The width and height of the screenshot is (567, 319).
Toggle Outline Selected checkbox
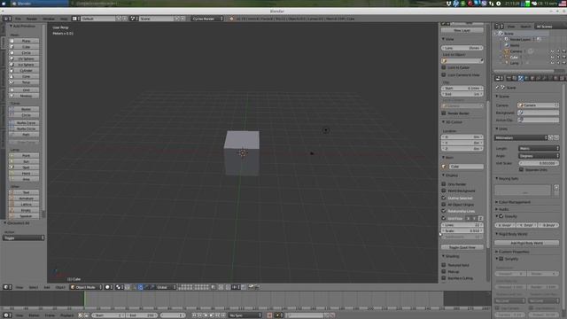click(x=444, y=198)
